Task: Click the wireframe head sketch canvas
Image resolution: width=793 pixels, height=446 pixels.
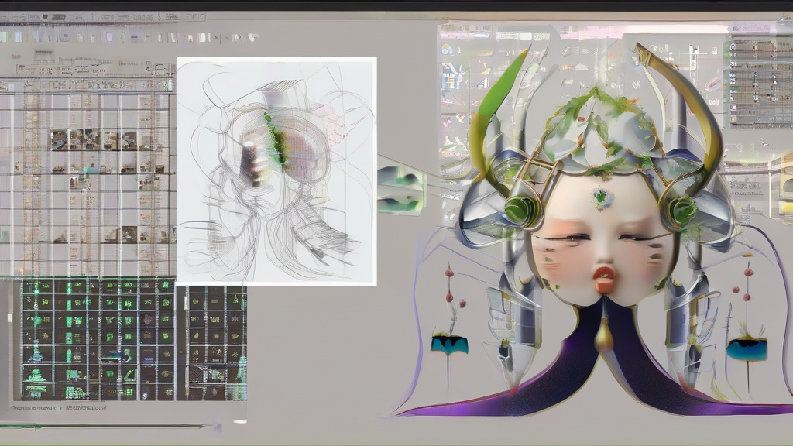Action: point(276,170)
